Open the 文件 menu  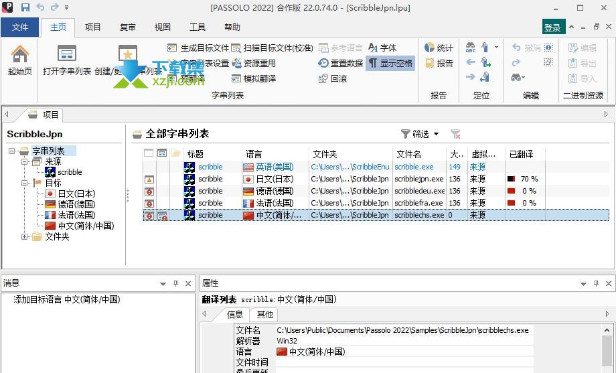20,27
